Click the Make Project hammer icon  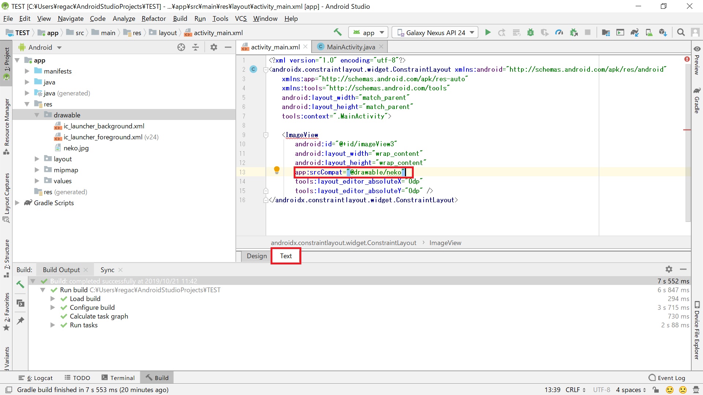(337, 32)
